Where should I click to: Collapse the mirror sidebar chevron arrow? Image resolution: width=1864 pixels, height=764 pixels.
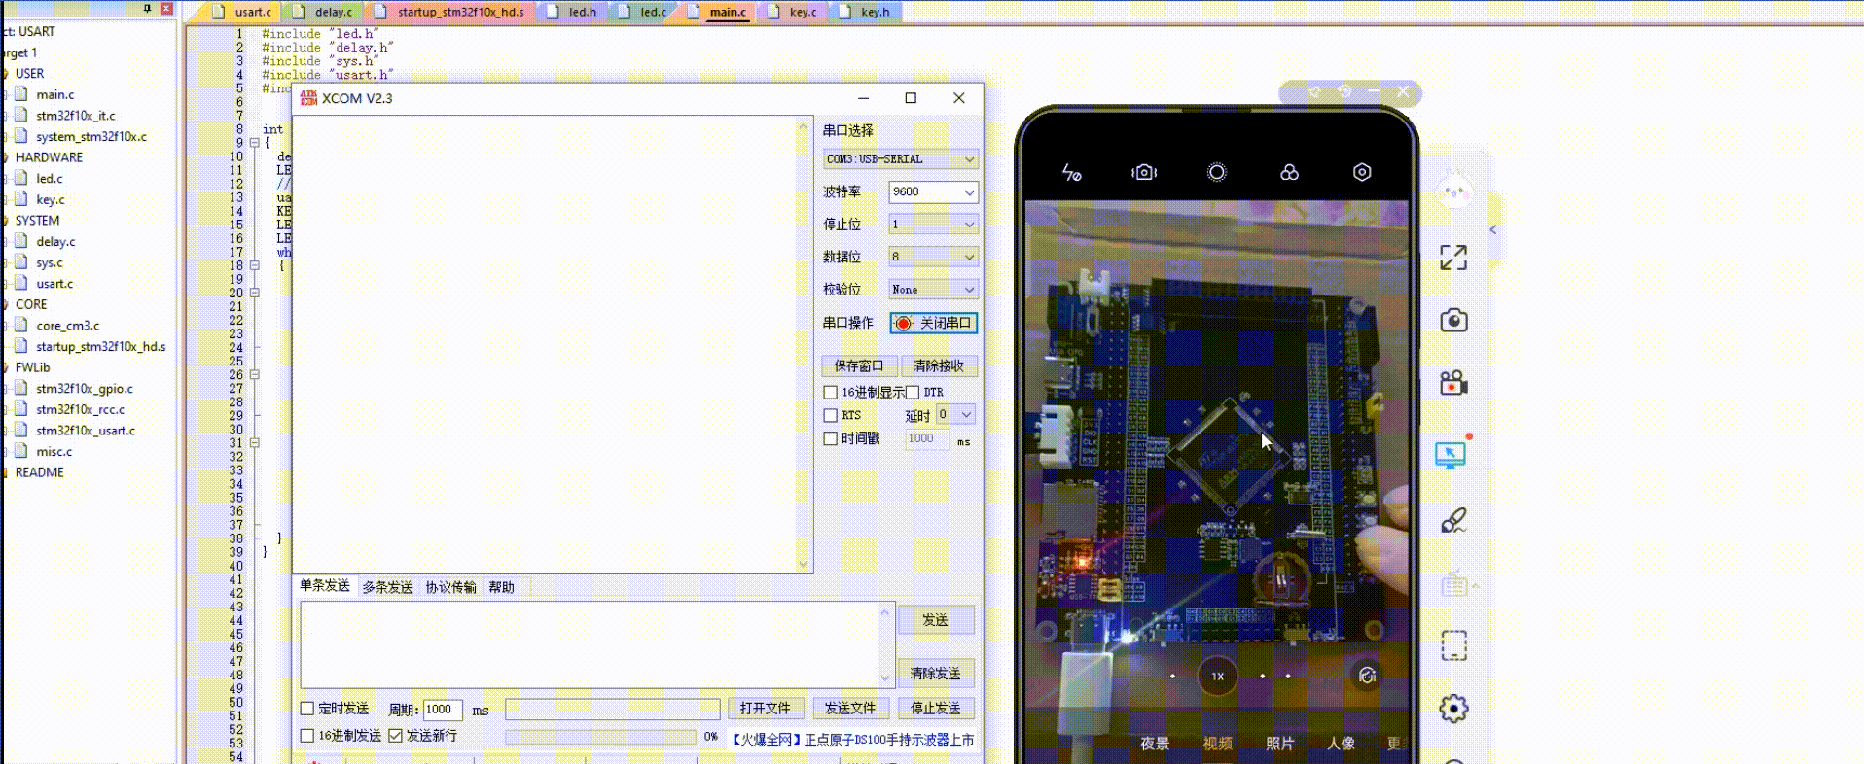(1492, 230)
